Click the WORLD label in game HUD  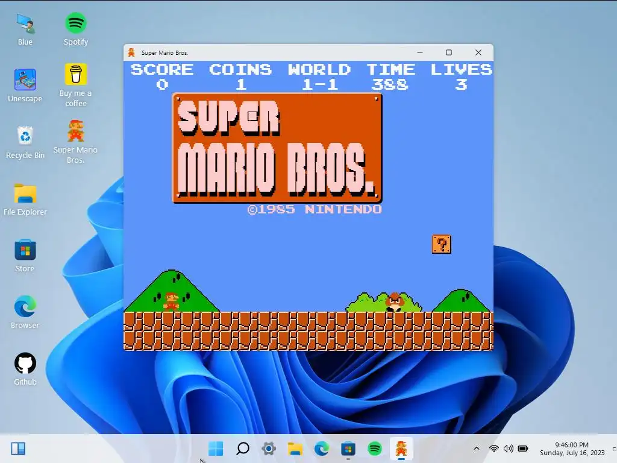coord(319,69)
